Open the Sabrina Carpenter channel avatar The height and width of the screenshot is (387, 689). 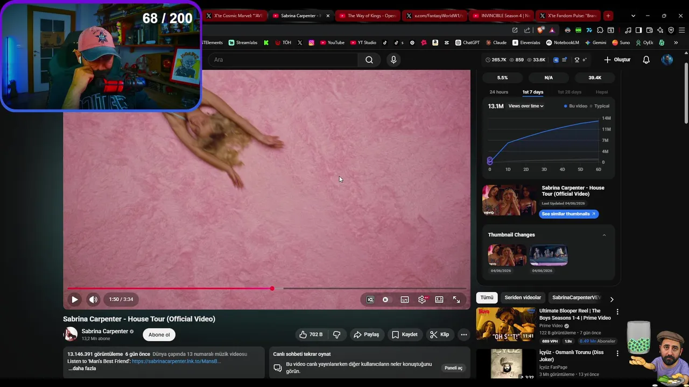tap(71, 334)
